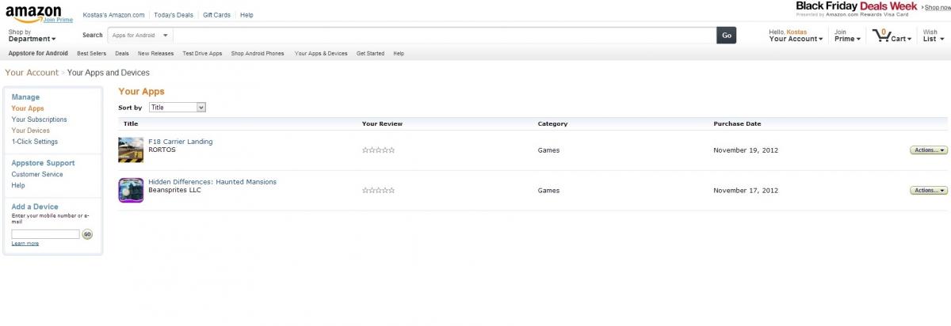
Task: Open Best Sellers in Appstore nav
Action: pyautogui.click(x=91, y=54)
